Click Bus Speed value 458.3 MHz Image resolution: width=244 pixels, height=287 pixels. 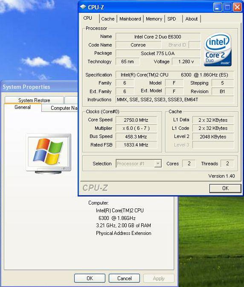pyautogui.click(x=136, y=137)
